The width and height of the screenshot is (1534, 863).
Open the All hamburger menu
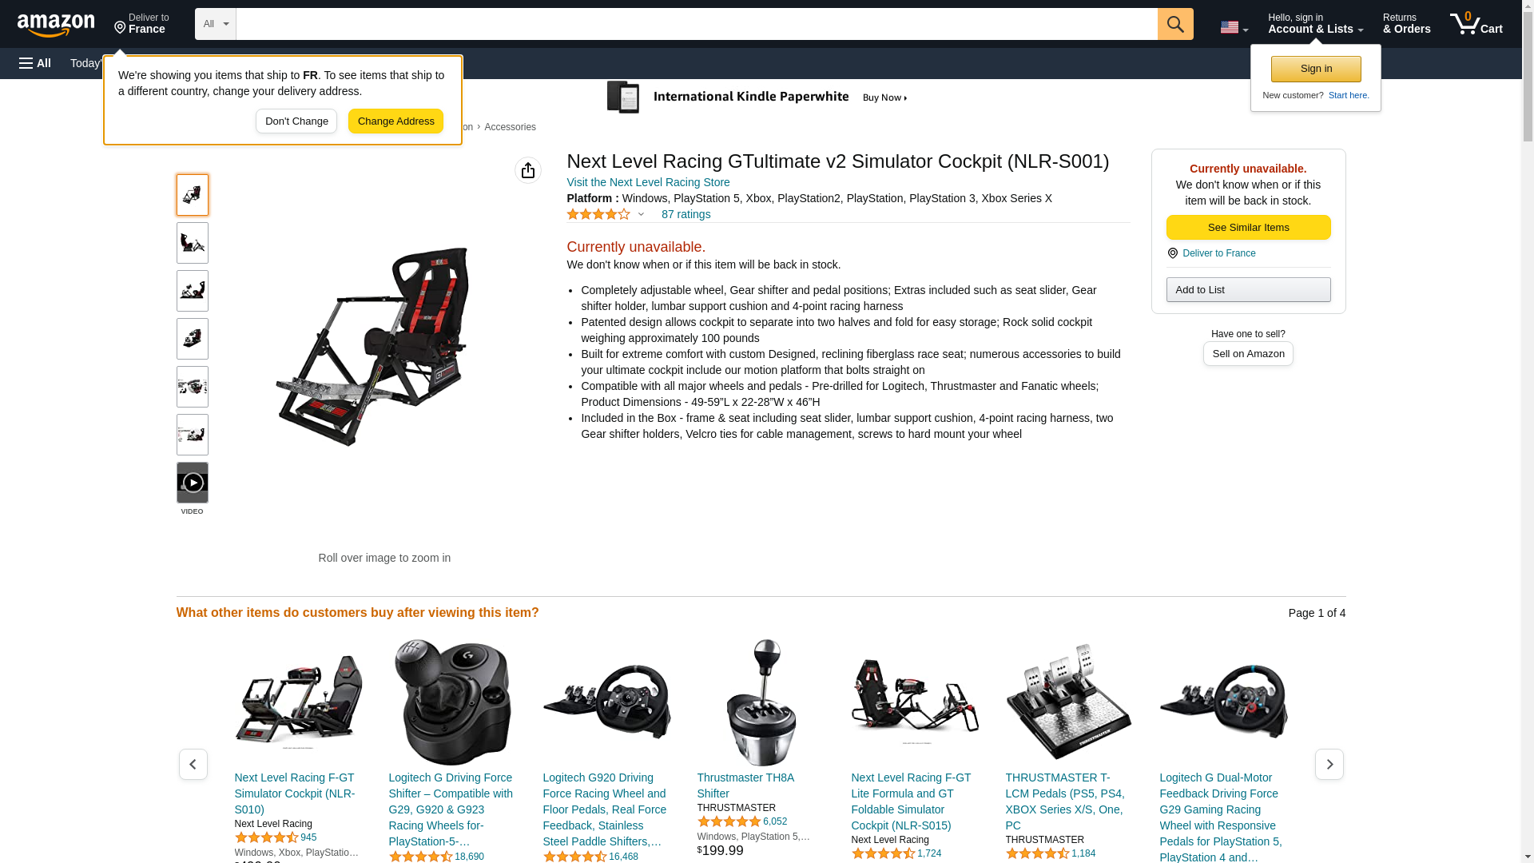(35, 63)
